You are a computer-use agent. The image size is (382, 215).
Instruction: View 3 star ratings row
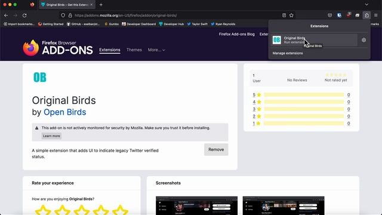point(301,109)
